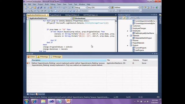Click the Open File folder icon
This screenshot has height=104, width=185.
(x=35, y=8)
